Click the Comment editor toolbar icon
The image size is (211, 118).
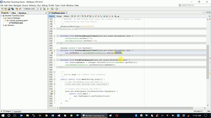pyautogui.click(x=116, y=16)
